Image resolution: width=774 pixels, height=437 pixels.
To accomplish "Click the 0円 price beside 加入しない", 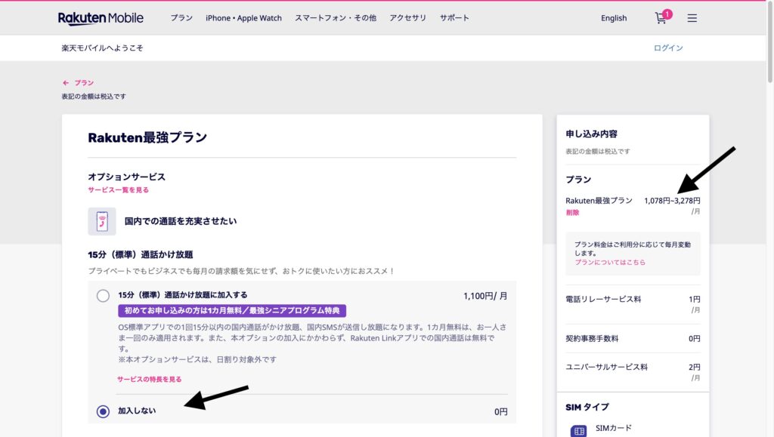I will pyautogui.click(x=501, y=412).
